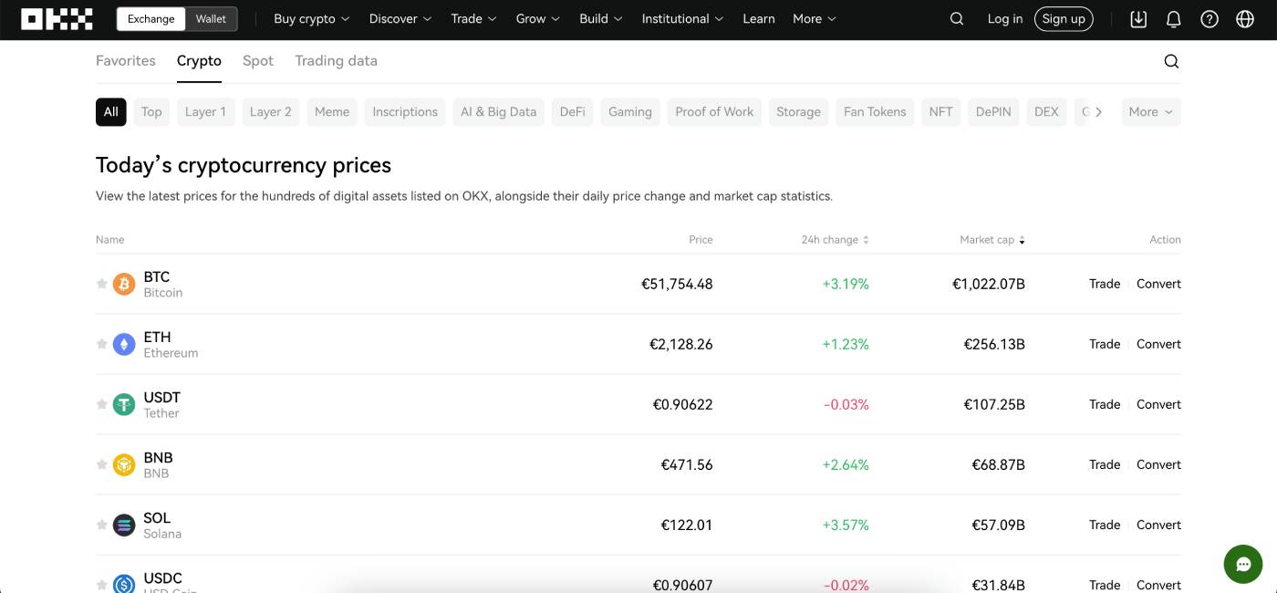Expand the Trade menu in navbar
1277x593 pixels.
473,19
